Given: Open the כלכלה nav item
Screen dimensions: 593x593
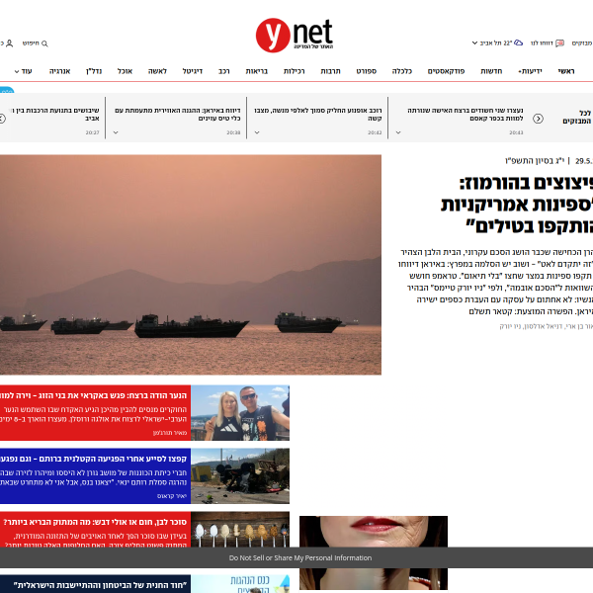Looking at the screenshot, I should click(402, 71).
